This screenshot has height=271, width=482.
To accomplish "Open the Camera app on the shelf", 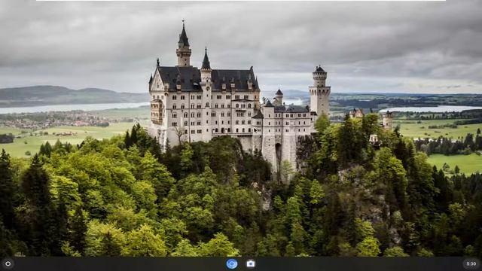I will point(251,263).
